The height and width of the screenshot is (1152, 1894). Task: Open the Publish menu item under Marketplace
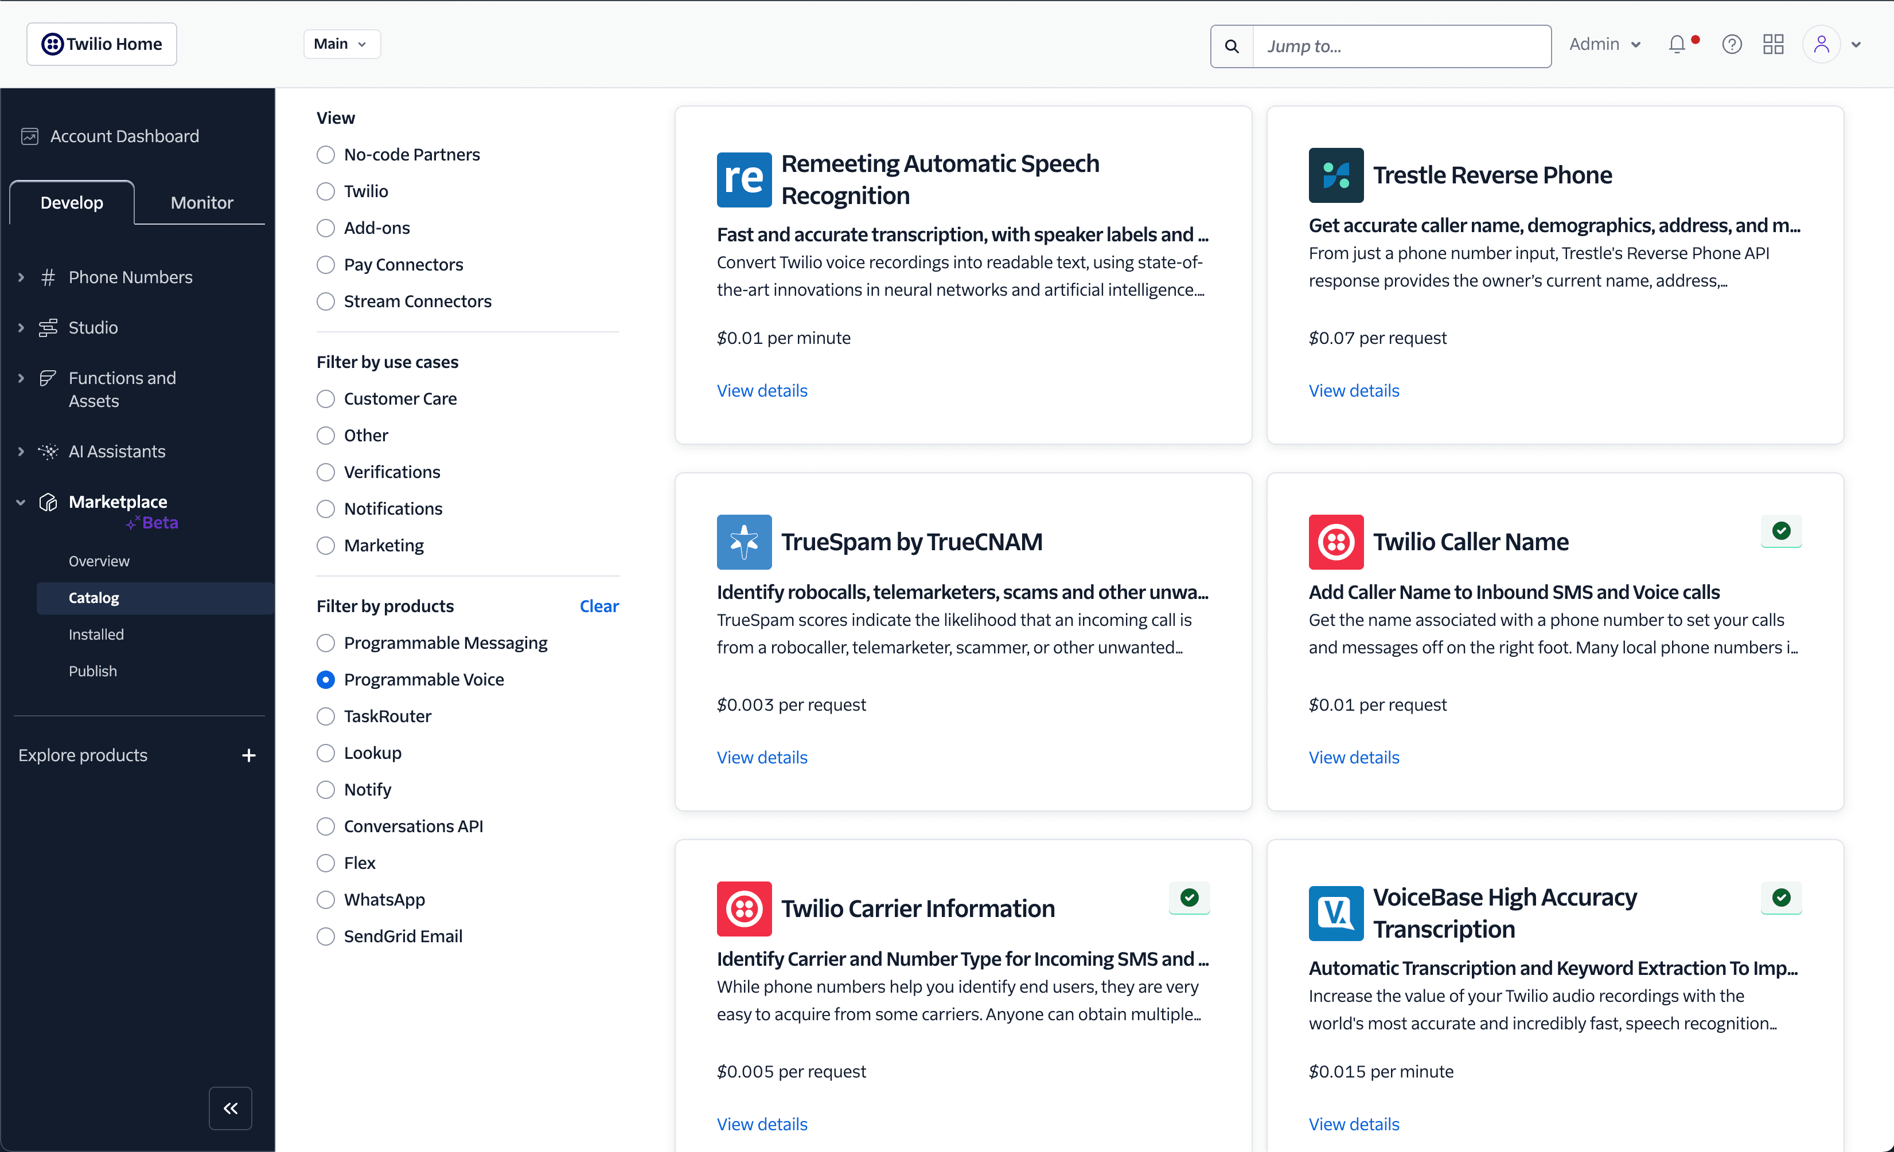click(92, 671)
